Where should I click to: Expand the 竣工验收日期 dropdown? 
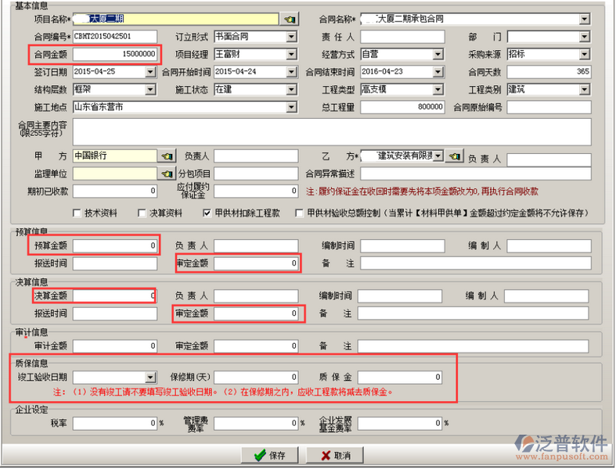tap(150, 378)
